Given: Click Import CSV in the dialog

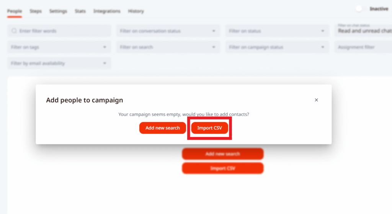Looking at the screenshot, I should coord(209,128).
